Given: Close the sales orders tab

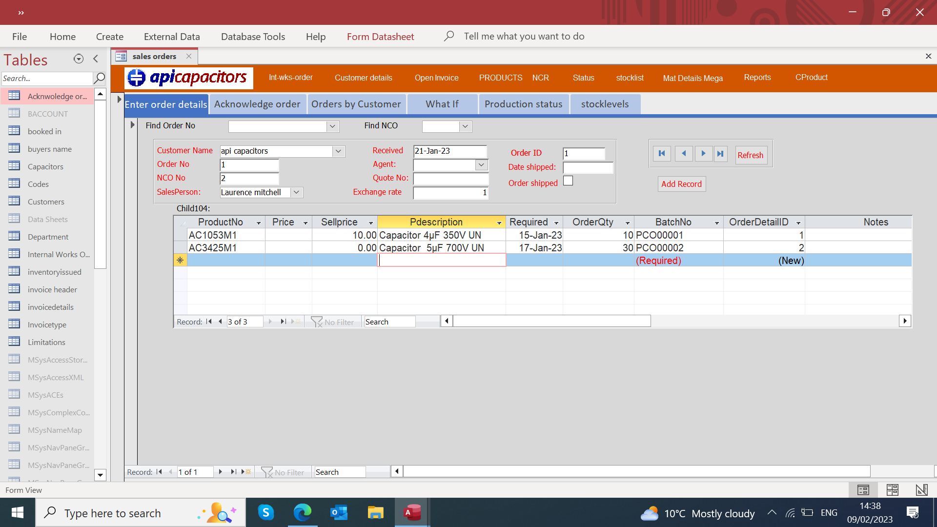Looking at the screenshot, I should (x=189, y=56).
